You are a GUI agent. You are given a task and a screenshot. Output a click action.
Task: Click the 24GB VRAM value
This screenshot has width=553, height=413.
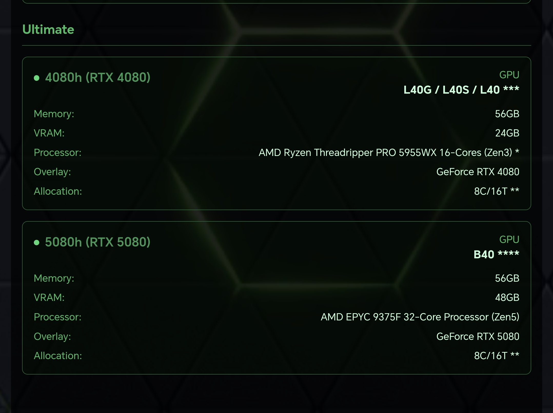[x=507, y=133]
